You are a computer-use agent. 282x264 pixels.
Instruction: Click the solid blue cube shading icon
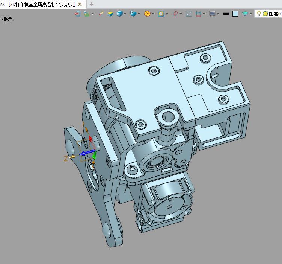point(119,14)
